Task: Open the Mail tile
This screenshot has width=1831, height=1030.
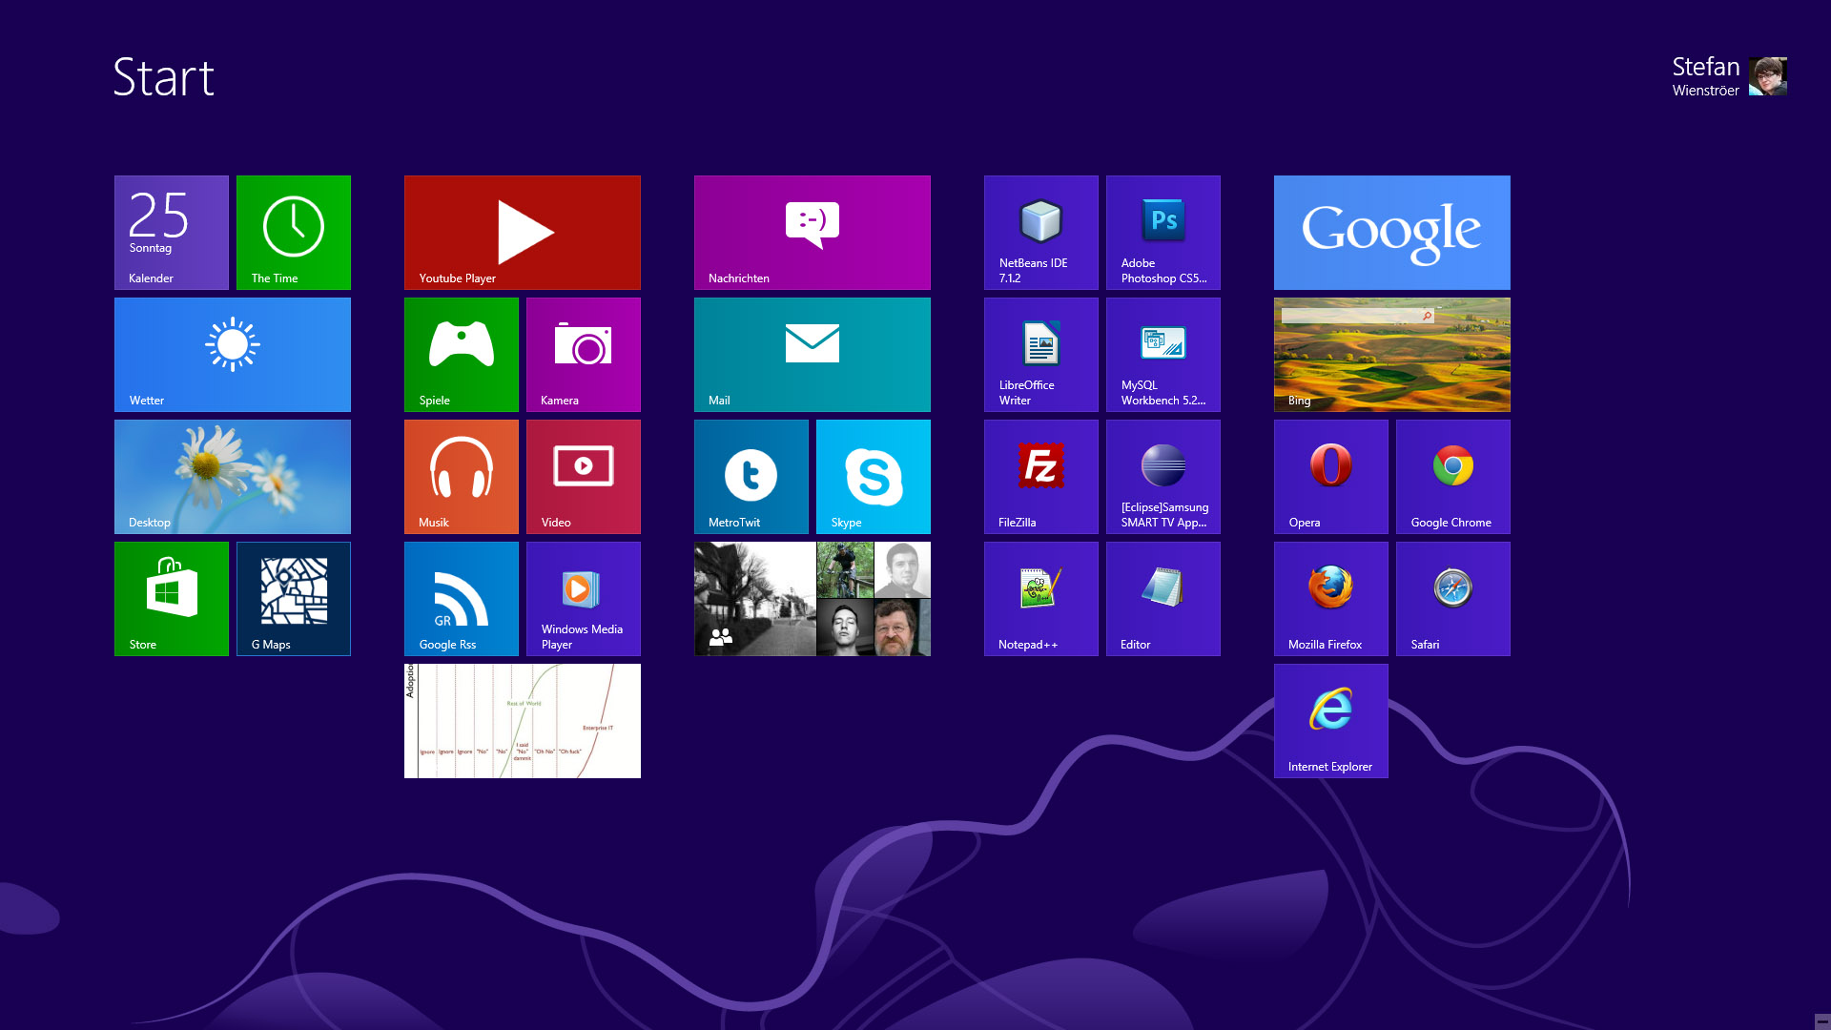Action: 813,355
